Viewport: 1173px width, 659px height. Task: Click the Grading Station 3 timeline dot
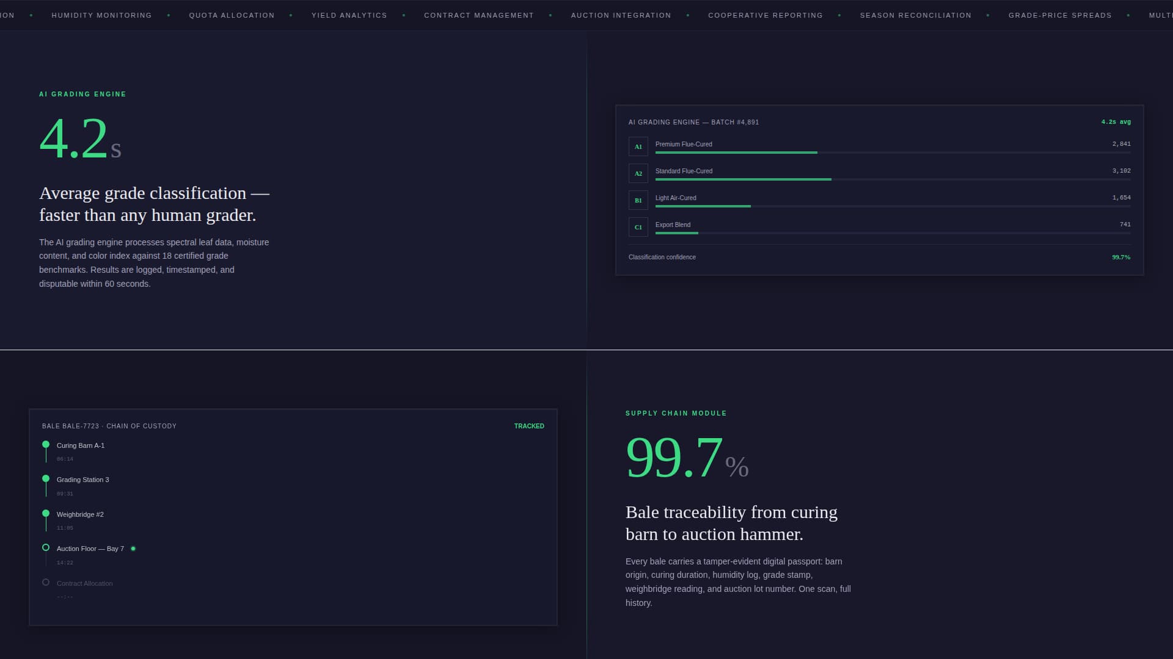click(46, 478)
